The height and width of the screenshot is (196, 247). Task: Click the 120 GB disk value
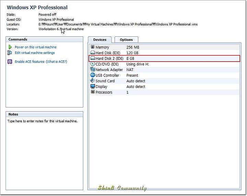tap(132, 53)
